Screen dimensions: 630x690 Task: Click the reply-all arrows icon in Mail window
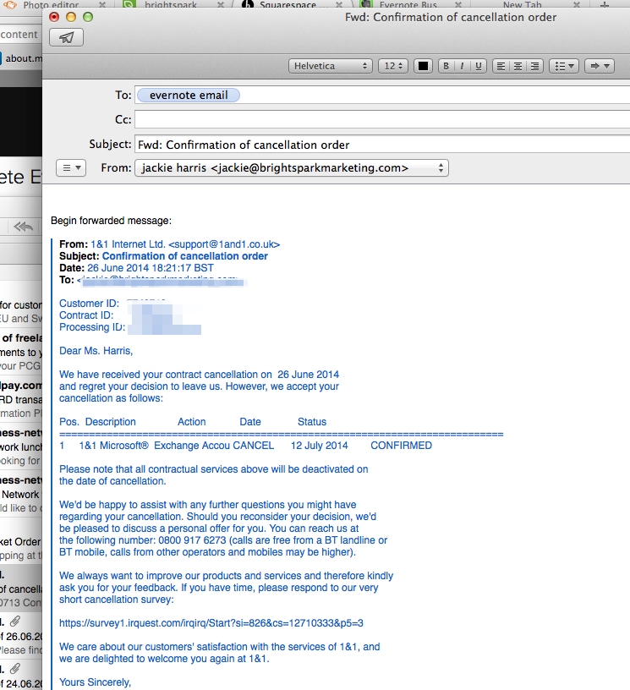pyautogui.click(x=23, y=227)
